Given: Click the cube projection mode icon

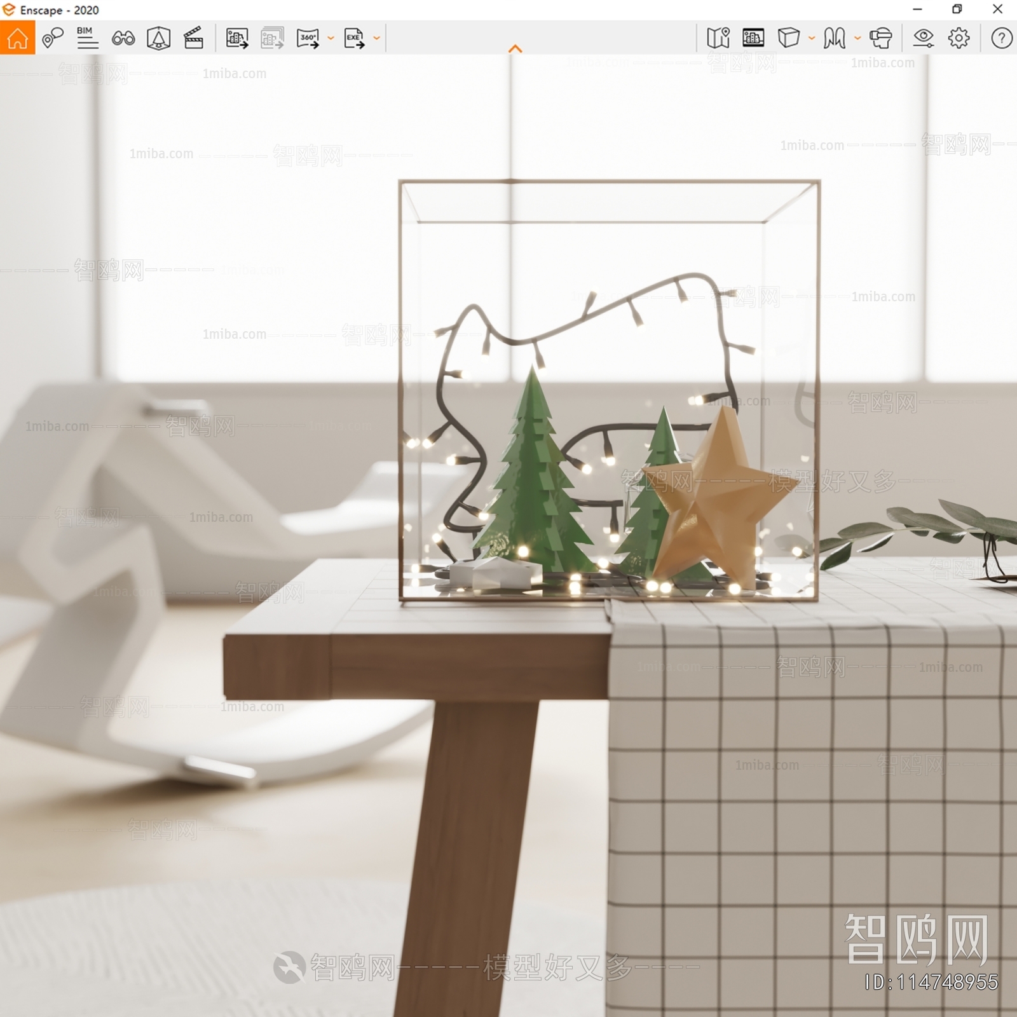Looking at the screenshot, I should point(789,38).
